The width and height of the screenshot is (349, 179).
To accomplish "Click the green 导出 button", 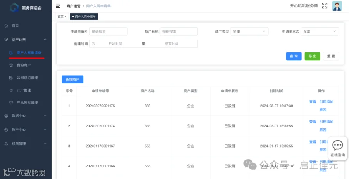I will pyautogui.click(x=312, y=56).
